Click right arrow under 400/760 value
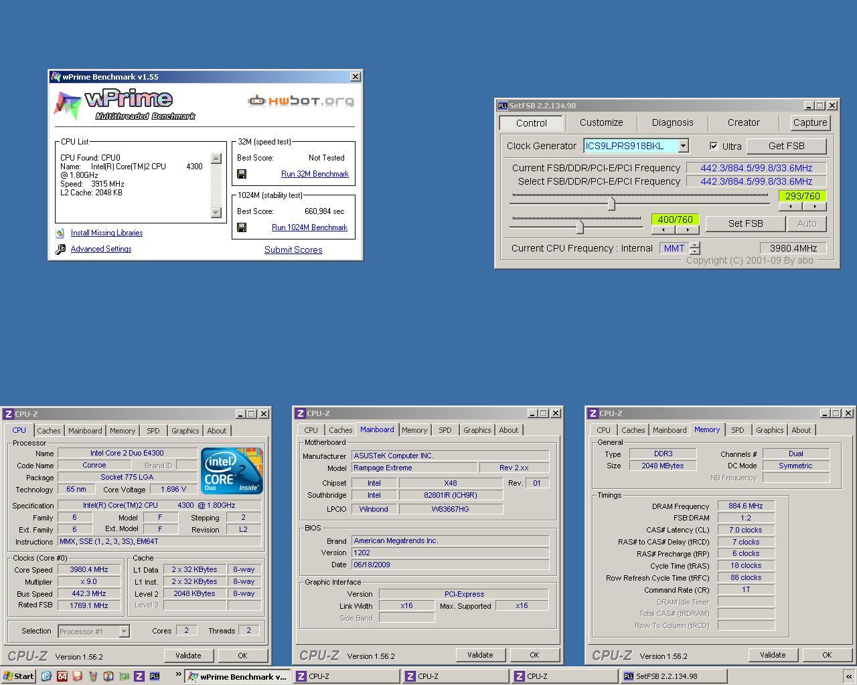857x685 pixels. pyautogui.click(x=687, y=229)
